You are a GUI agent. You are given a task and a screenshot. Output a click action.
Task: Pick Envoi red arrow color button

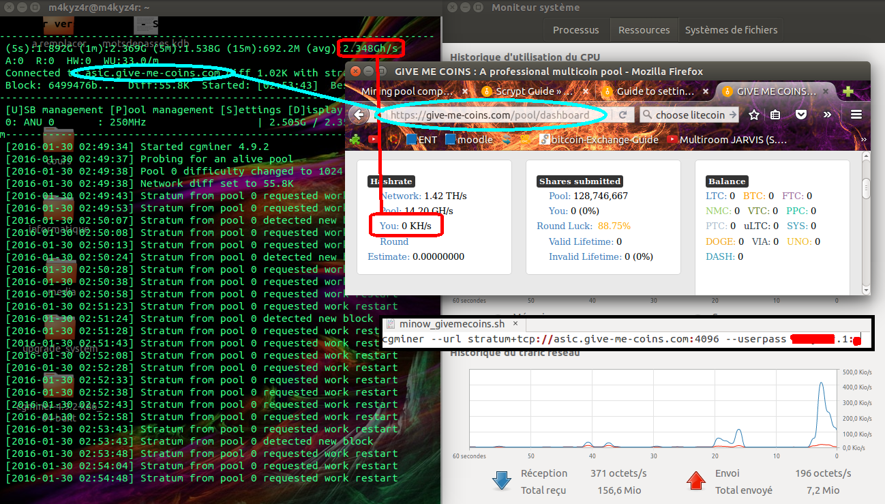[x=695, y=481]
